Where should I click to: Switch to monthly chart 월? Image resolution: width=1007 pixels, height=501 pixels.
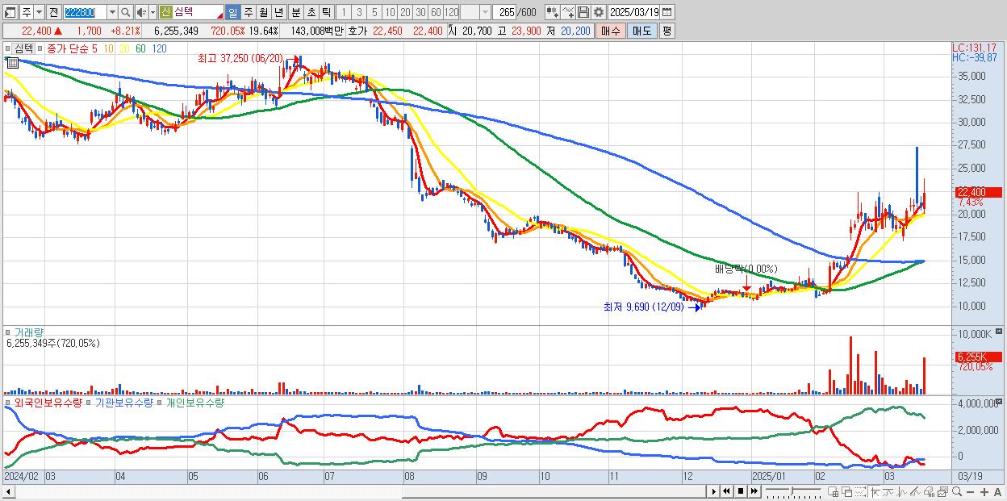point(263,12)
